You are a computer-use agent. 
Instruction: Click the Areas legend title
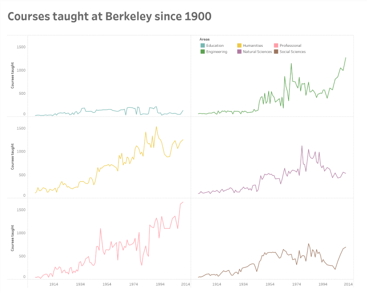click(204, 39)
